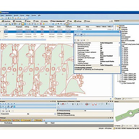Toggle the Kritische Fehler filter button
This screenshot has width=139, height=139.
point(6,120)
